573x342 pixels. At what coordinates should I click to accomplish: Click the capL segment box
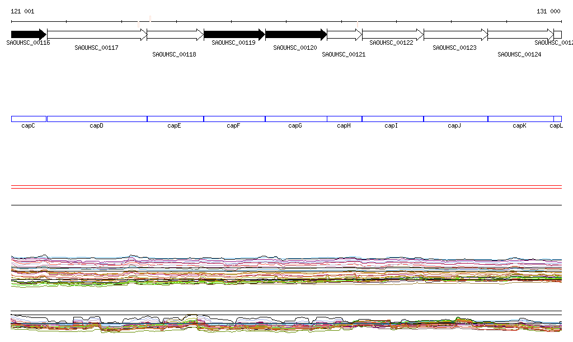click(557, 119)
